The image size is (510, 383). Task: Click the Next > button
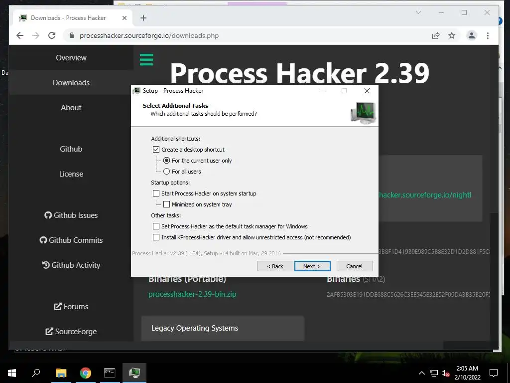[x=312, y=266]
